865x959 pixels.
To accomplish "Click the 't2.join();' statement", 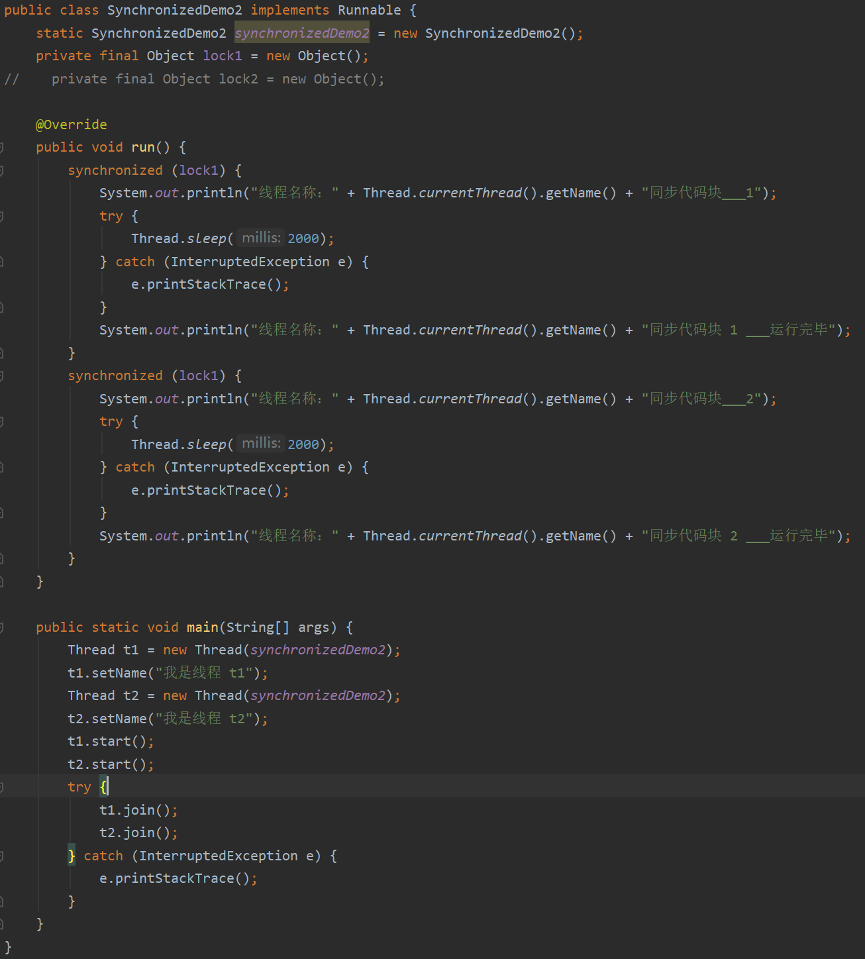I will coord(138,833).
